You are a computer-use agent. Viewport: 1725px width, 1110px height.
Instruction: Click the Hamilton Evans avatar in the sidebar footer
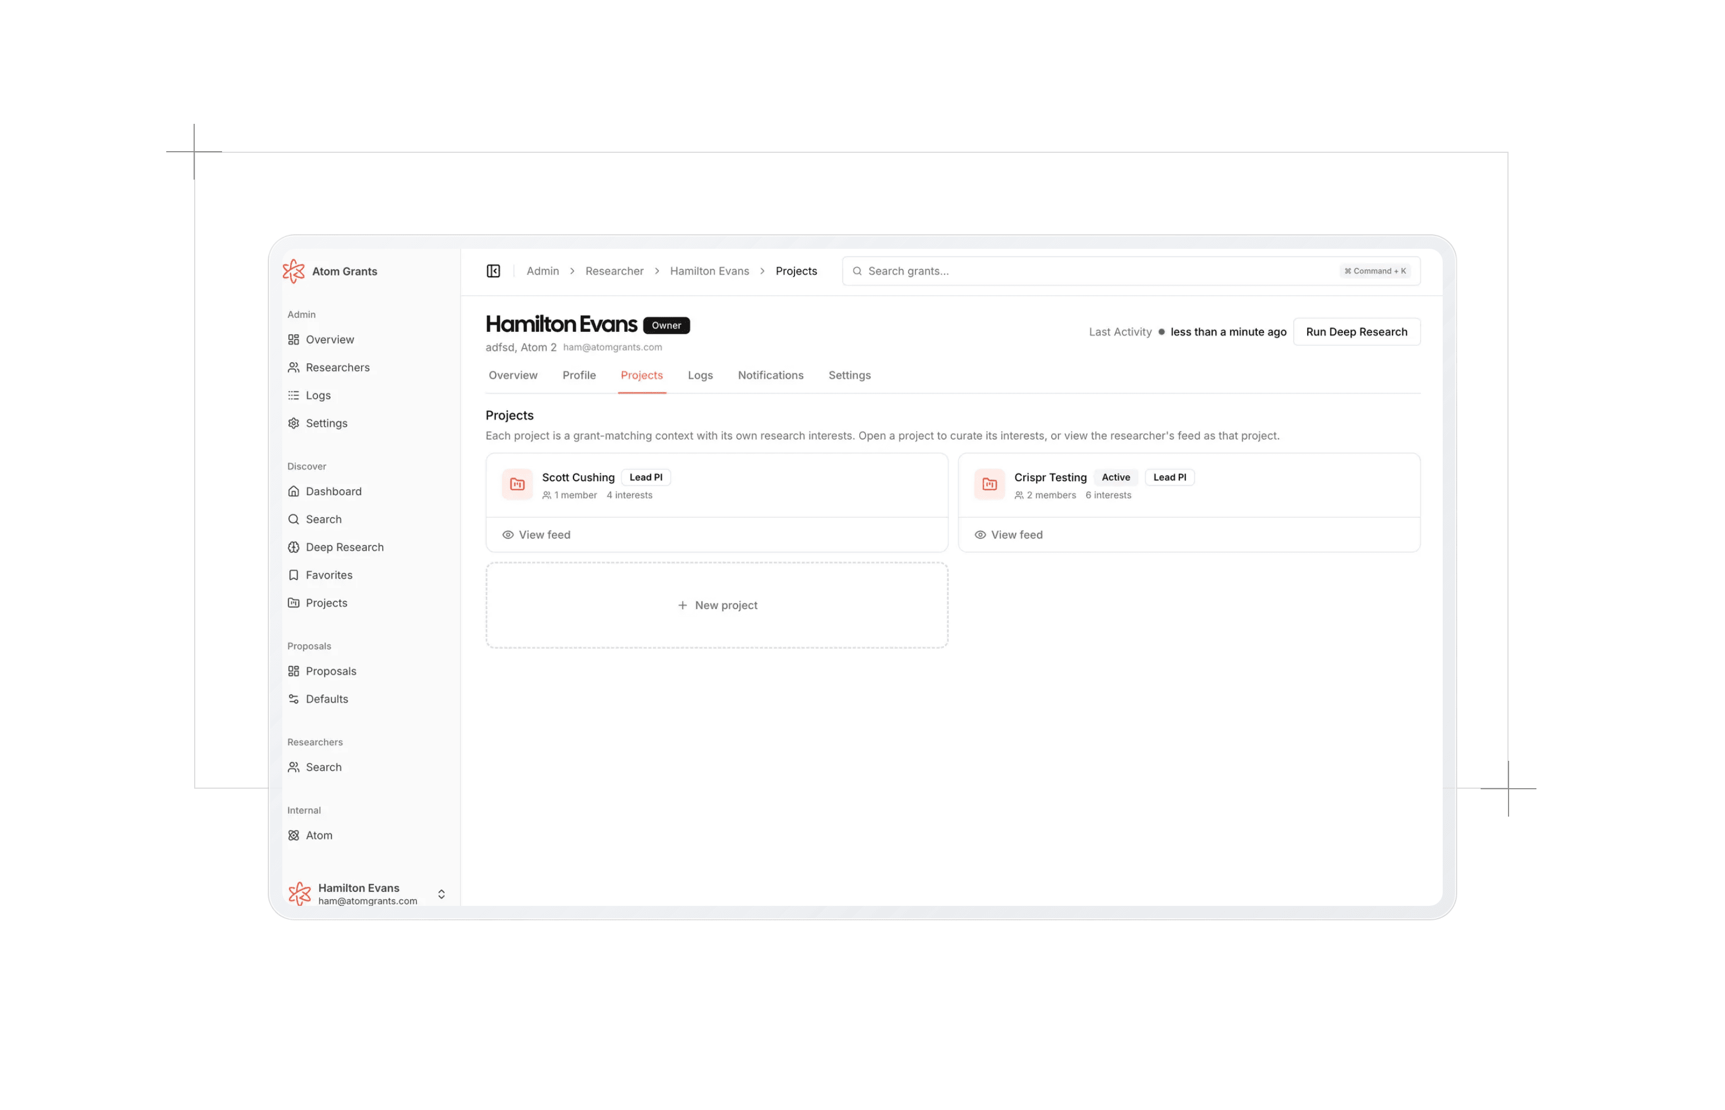coord(300,894)
